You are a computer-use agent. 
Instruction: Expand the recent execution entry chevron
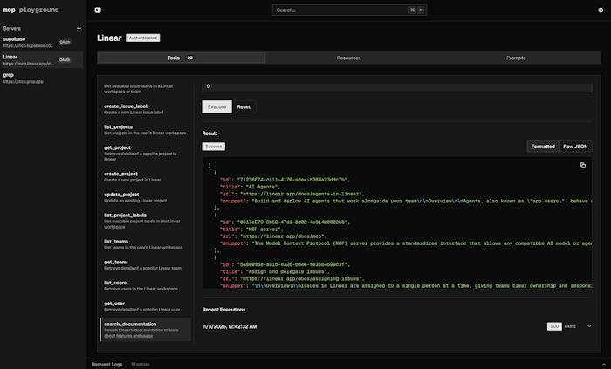pyautogui.click(x=589, y=325)
